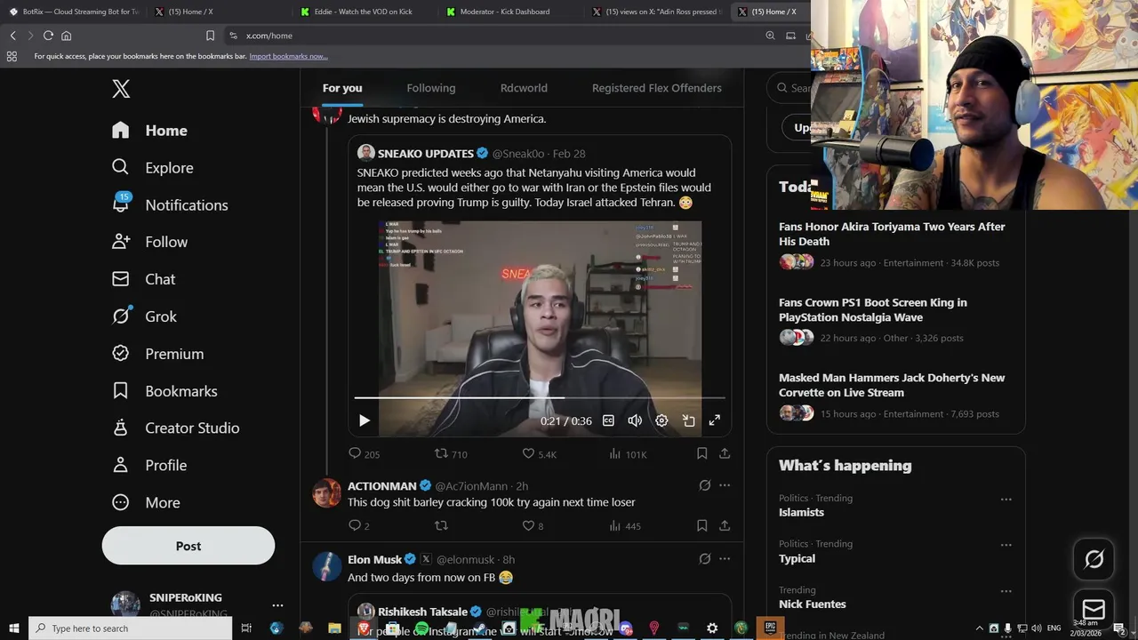View ACTIONMAN post 445 views
The height and width of the screenshot is (640, 1138).
[x=624, y=525]
